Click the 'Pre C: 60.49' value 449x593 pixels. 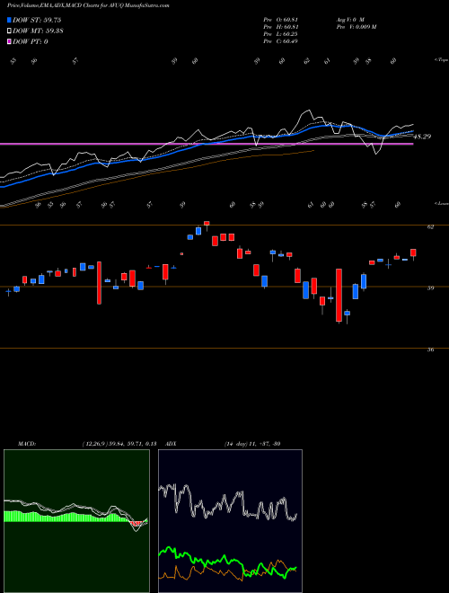point(280,41)
